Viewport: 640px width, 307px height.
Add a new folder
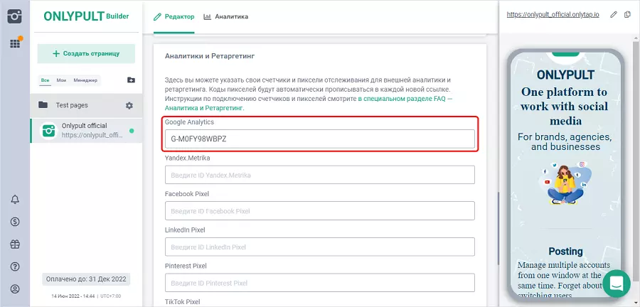click(130, 80)
